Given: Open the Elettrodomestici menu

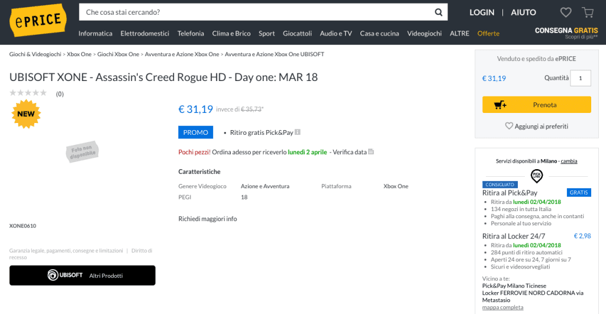Looking at the screenshot, I should pos(145,34).
